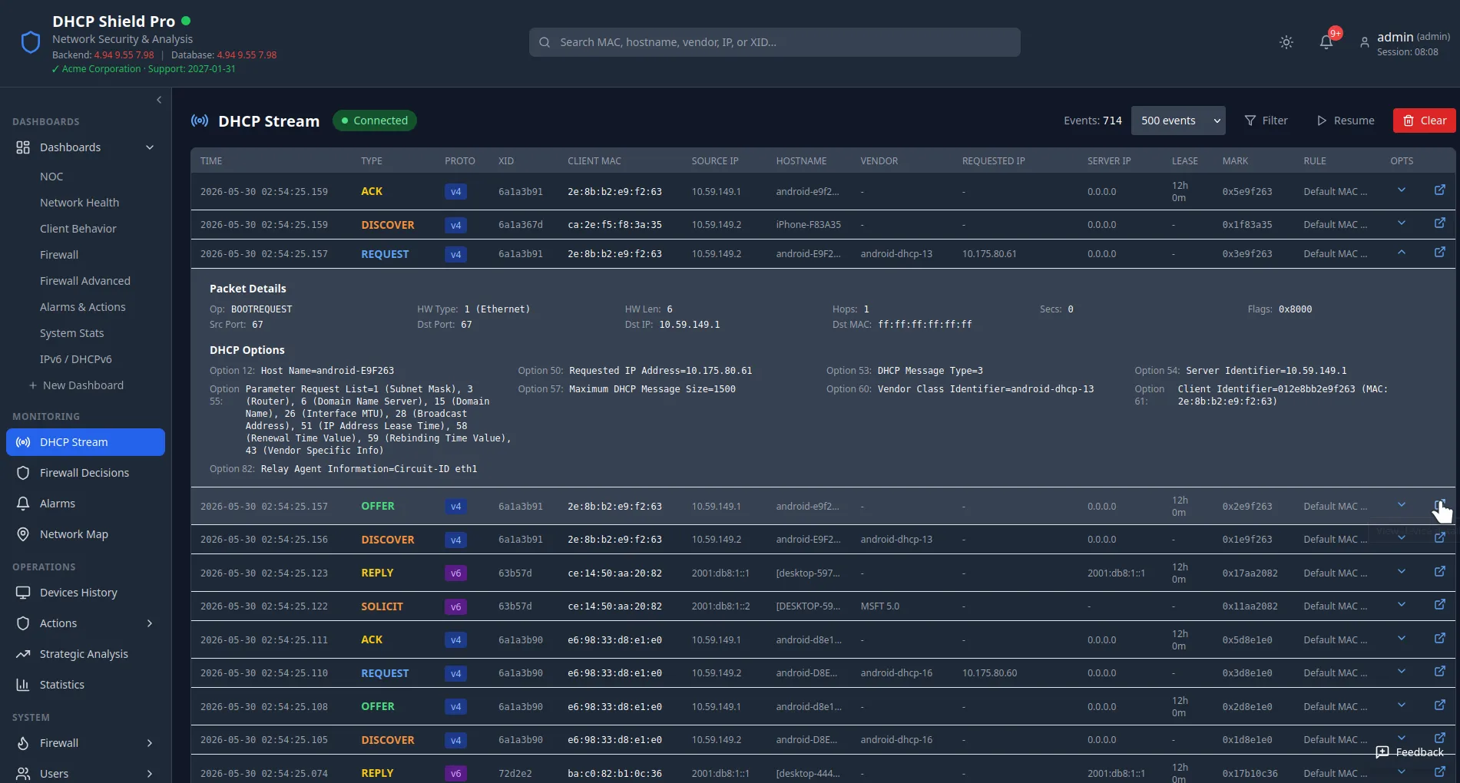Expand details of the SOLICIT row

click(1402, 605)
